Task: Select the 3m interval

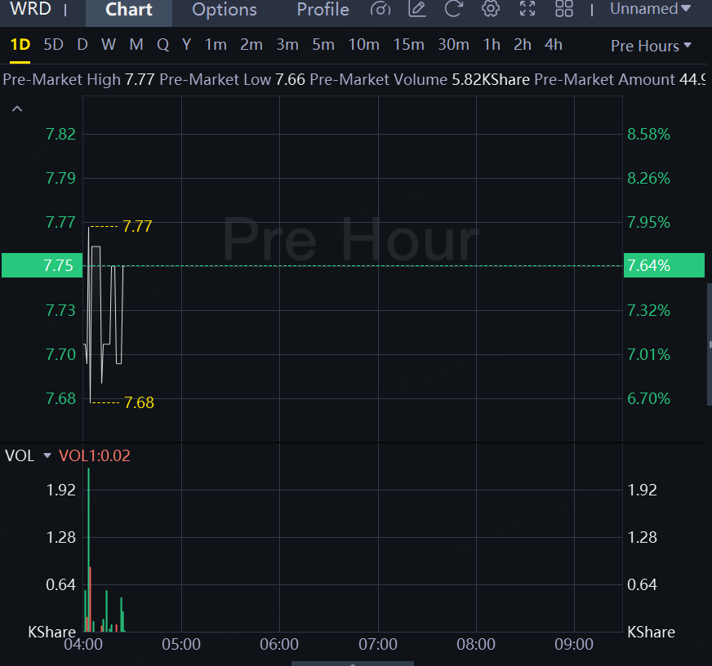Action: pyautogui.click(x=287, y=45)
